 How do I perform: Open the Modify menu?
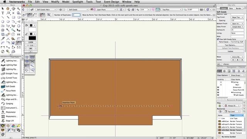(x=55, y=2)
